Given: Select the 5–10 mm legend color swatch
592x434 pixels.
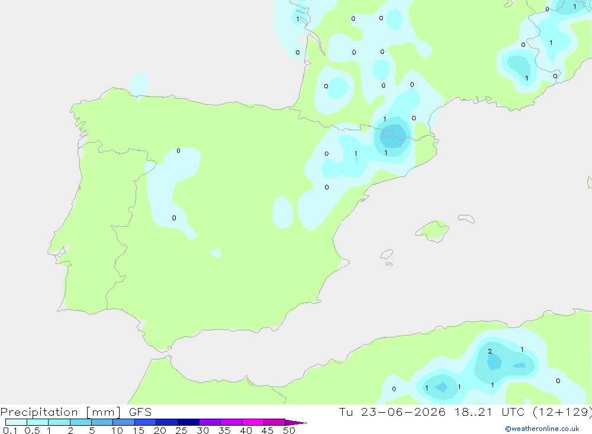Looking at the screenshot, I should click(102, 422).
